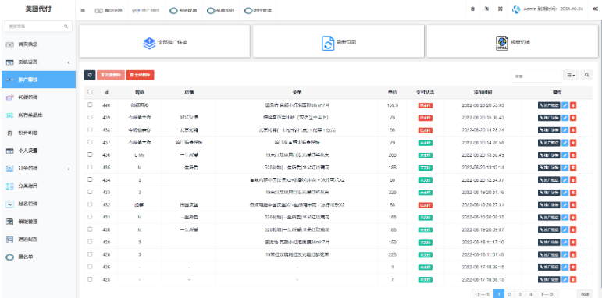Click the Admin avatar logo icon

[x=516, y=9]
